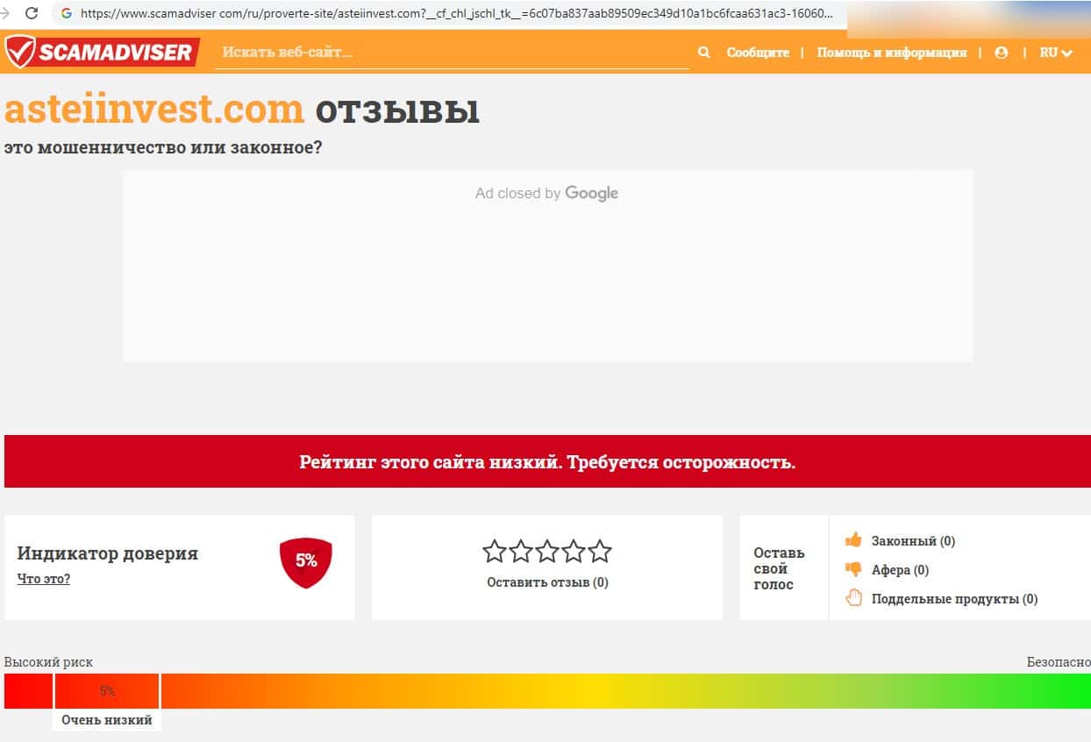Open Помощь и информация menu
The width and height of the screenshot is (1091, 742).
[892, 53]
